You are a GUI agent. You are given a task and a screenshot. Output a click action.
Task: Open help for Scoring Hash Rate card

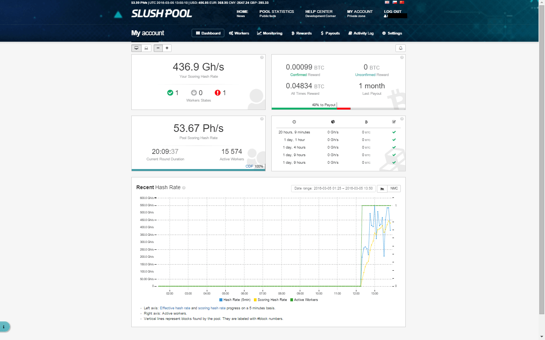[x=262, y=58]
